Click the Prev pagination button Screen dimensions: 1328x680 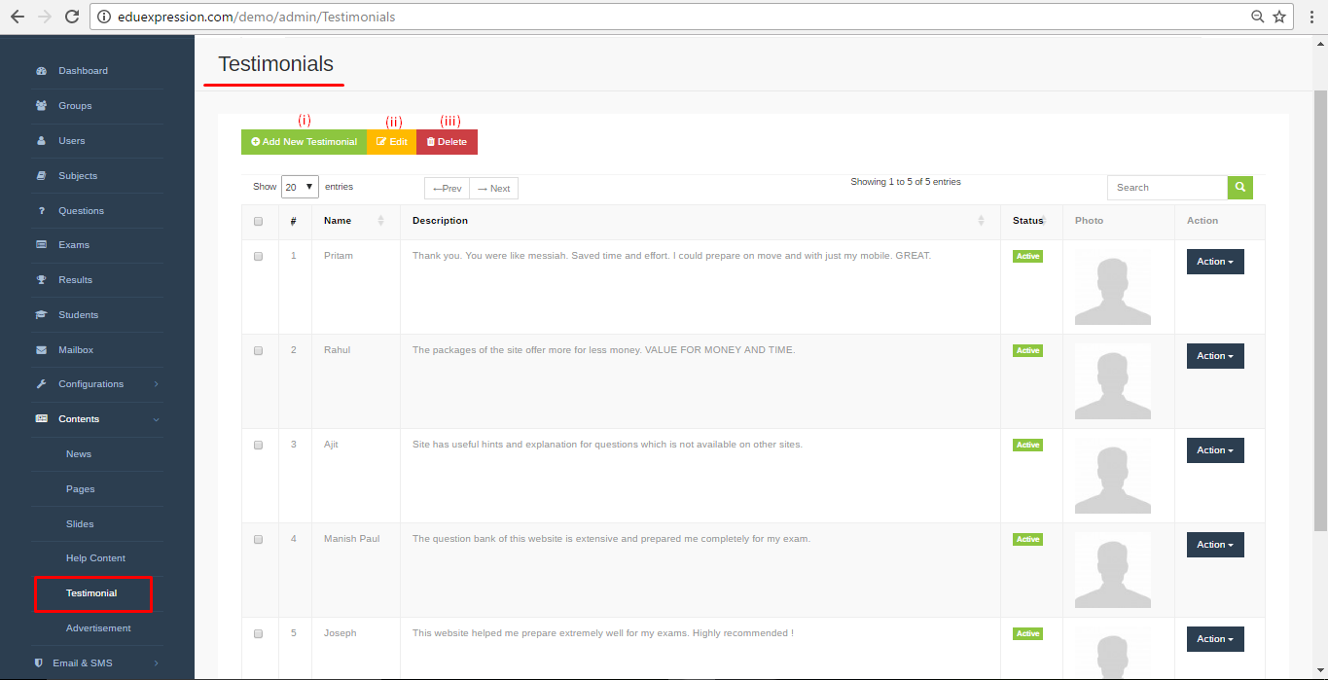point(447,189)
